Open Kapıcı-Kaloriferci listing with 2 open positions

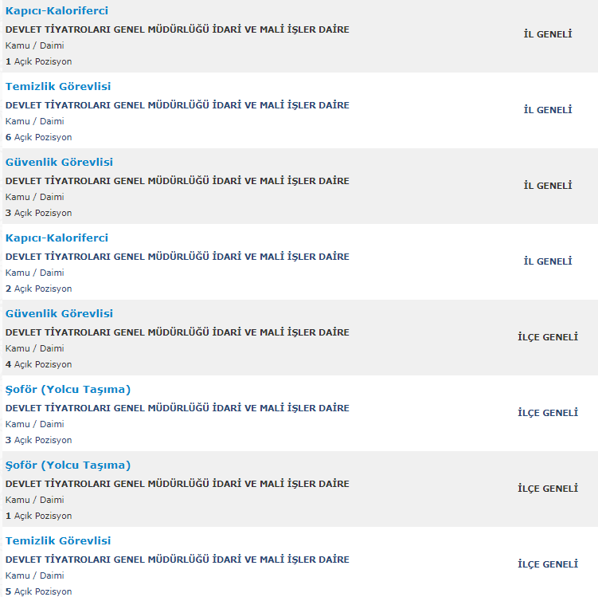tap(57, 238)
